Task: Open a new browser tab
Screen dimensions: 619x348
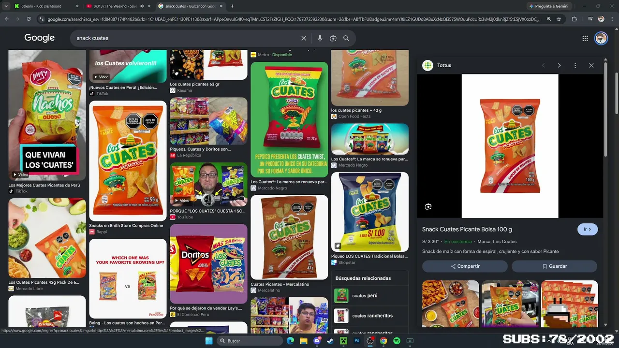Action: (232, 6)
